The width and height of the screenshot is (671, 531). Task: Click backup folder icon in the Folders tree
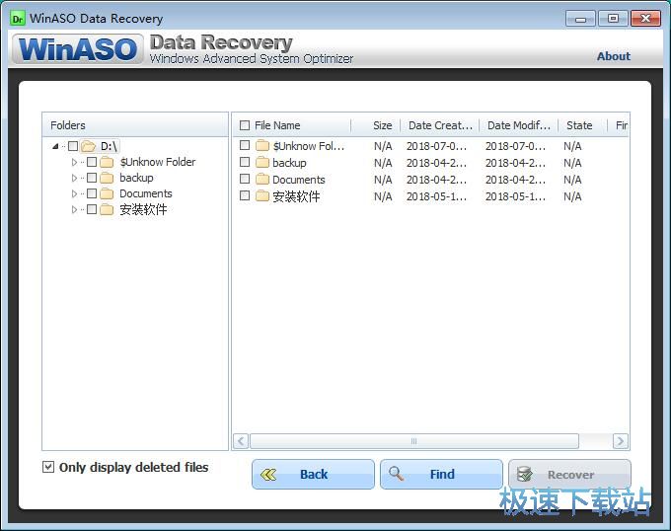pyautogui.click(x=107, y=178)
